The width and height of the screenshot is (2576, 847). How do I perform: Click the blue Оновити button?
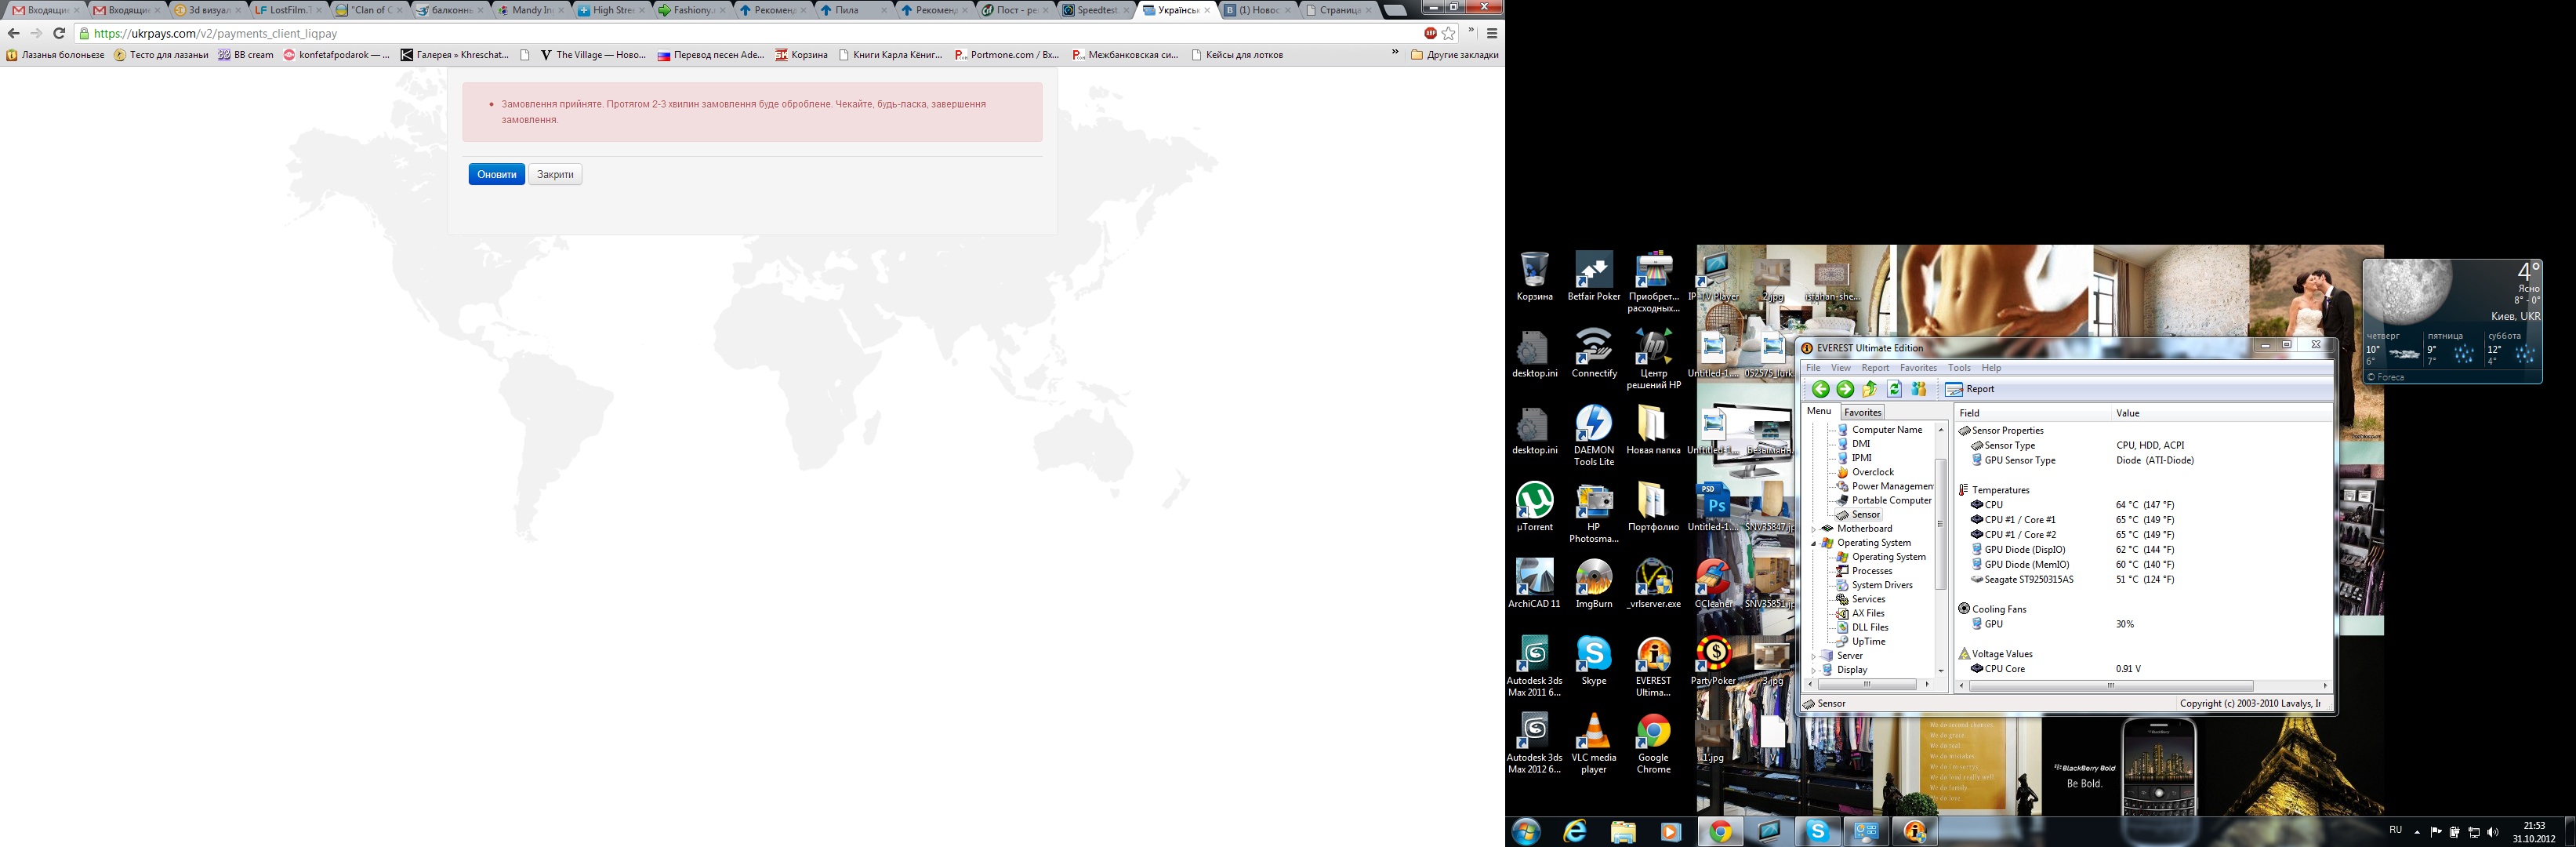[x=496, y=174]
